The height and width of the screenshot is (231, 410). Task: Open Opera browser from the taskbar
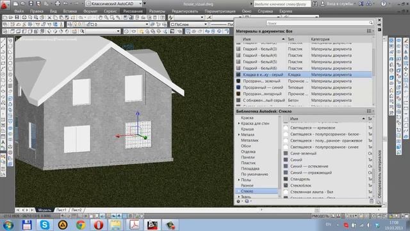(x=98, y=225)
